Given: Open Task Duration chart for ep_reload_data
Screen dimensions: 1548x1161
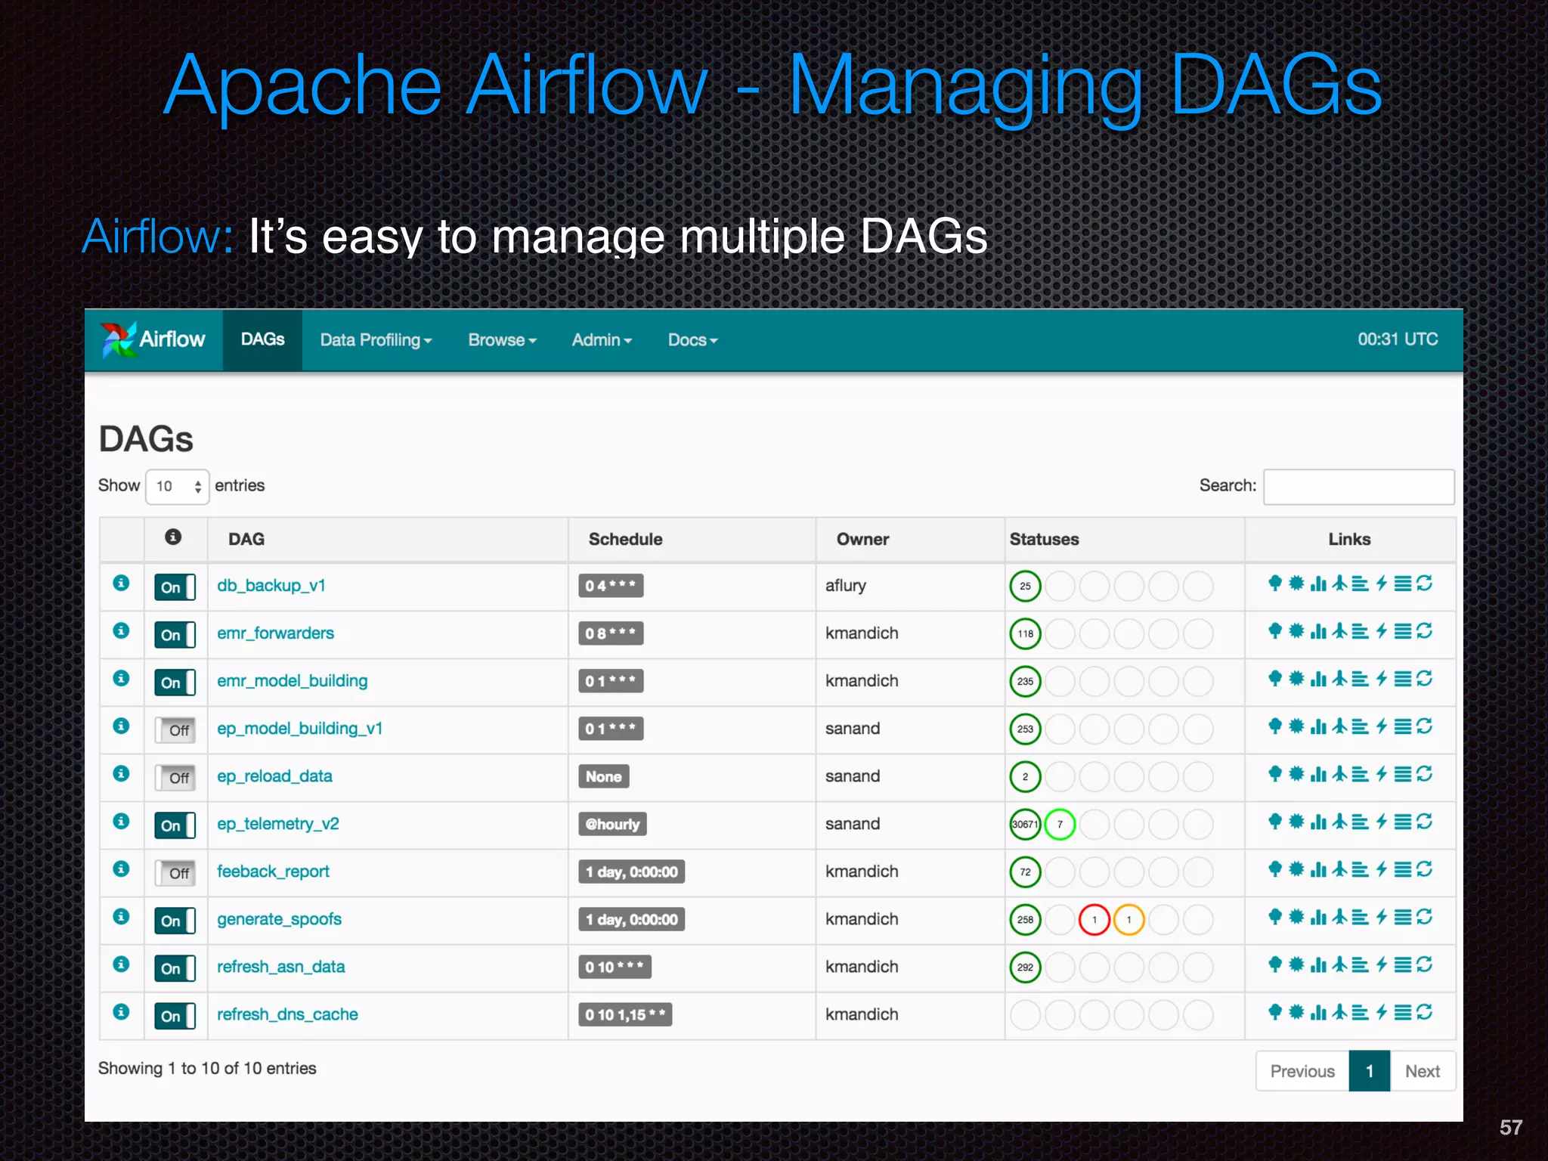Looking at the screenshot, I should pos(1318,774).
